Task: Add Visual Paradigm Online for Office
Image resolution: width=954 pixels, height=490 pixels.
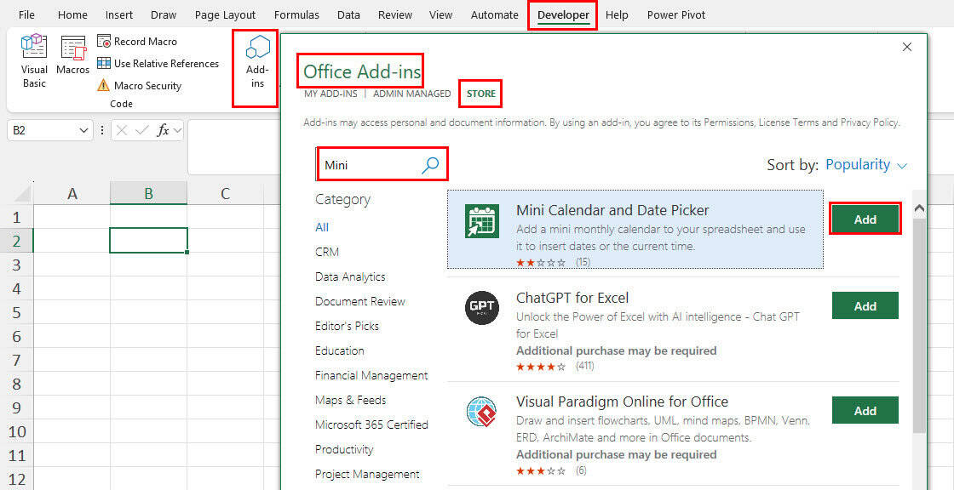Action: point(865,410)
